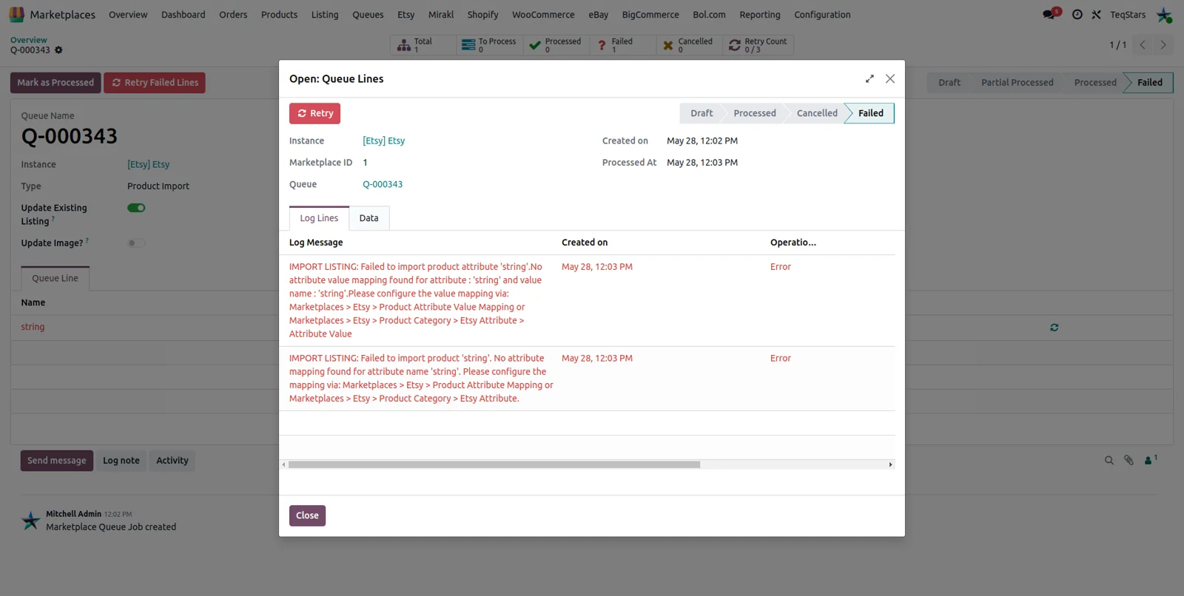Click retry icon on string queue line

coord(1054,328)
